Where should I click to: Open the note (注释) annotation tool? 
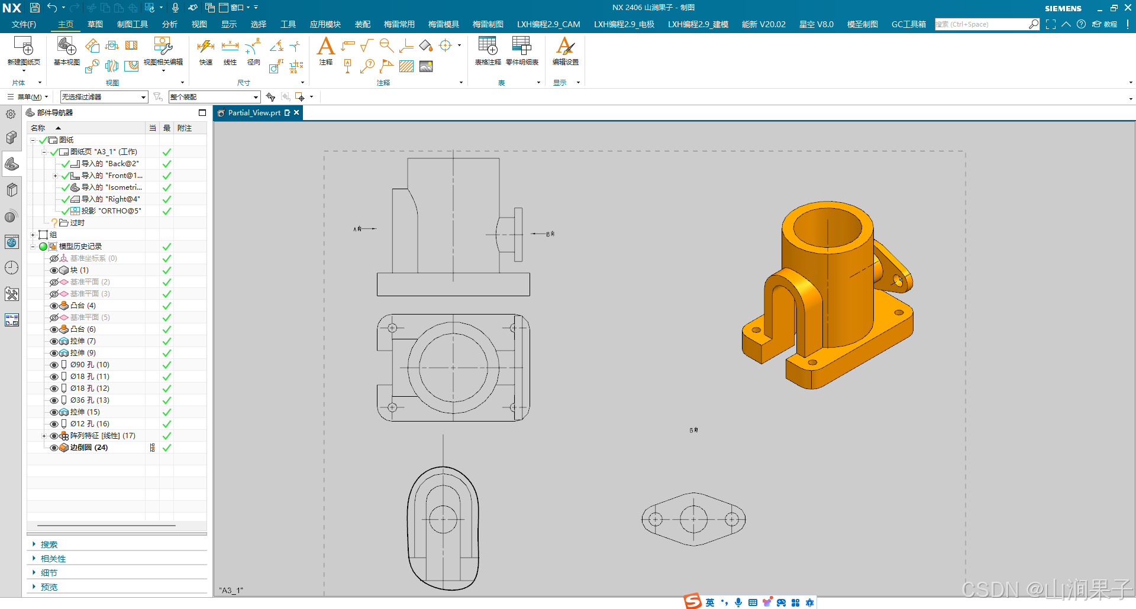[326, 51]
